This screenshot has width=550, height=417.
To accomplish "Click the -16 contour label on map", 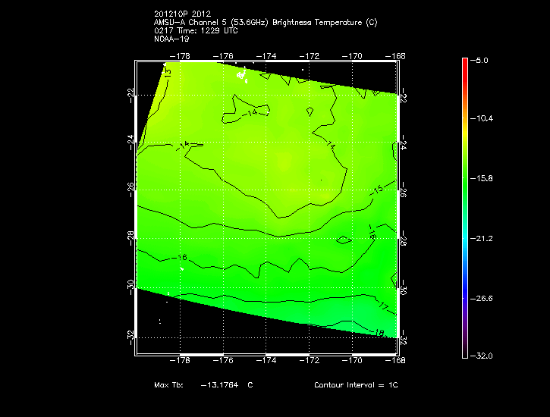I will pyautogui.click(x=181, y=259).
